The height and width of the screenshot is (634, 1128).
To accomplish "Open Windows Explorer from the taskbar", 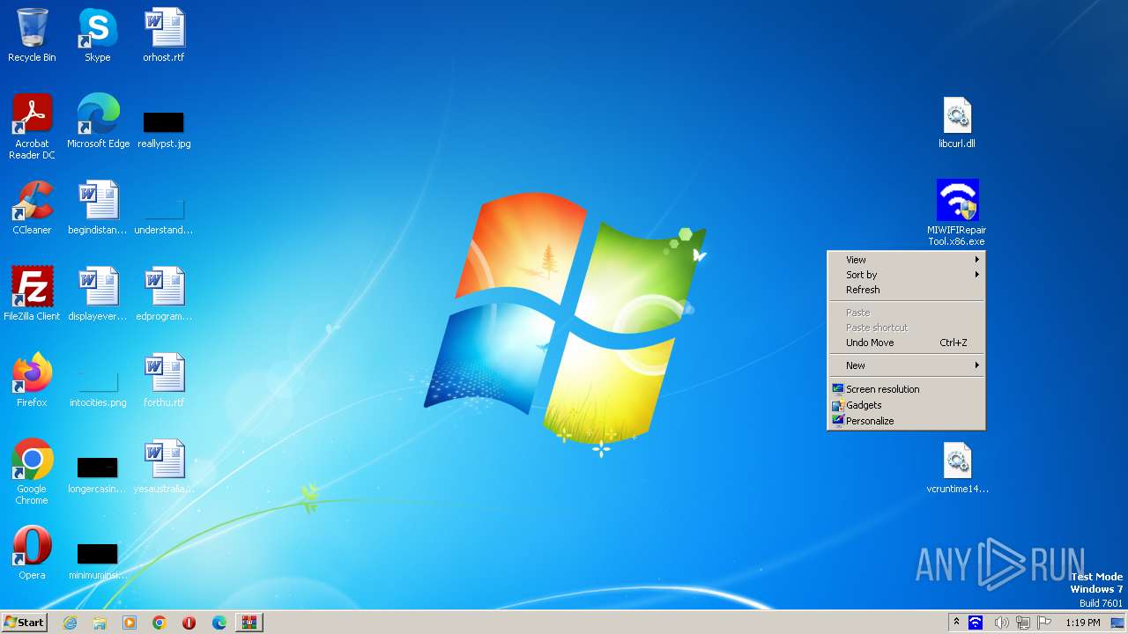I will [100, 623].
